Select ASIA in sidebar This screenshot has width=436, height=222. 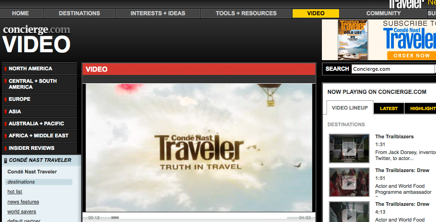(x=39, y=111)
